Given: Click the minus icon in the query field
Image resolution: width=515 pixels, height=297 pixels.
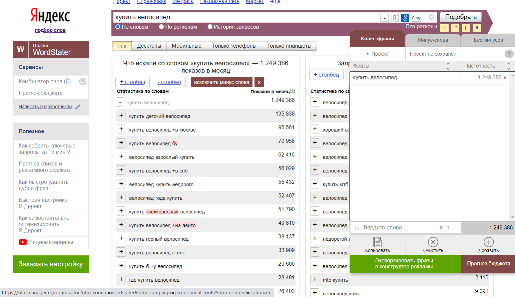Looking at the screenshot, I should 385,18.
